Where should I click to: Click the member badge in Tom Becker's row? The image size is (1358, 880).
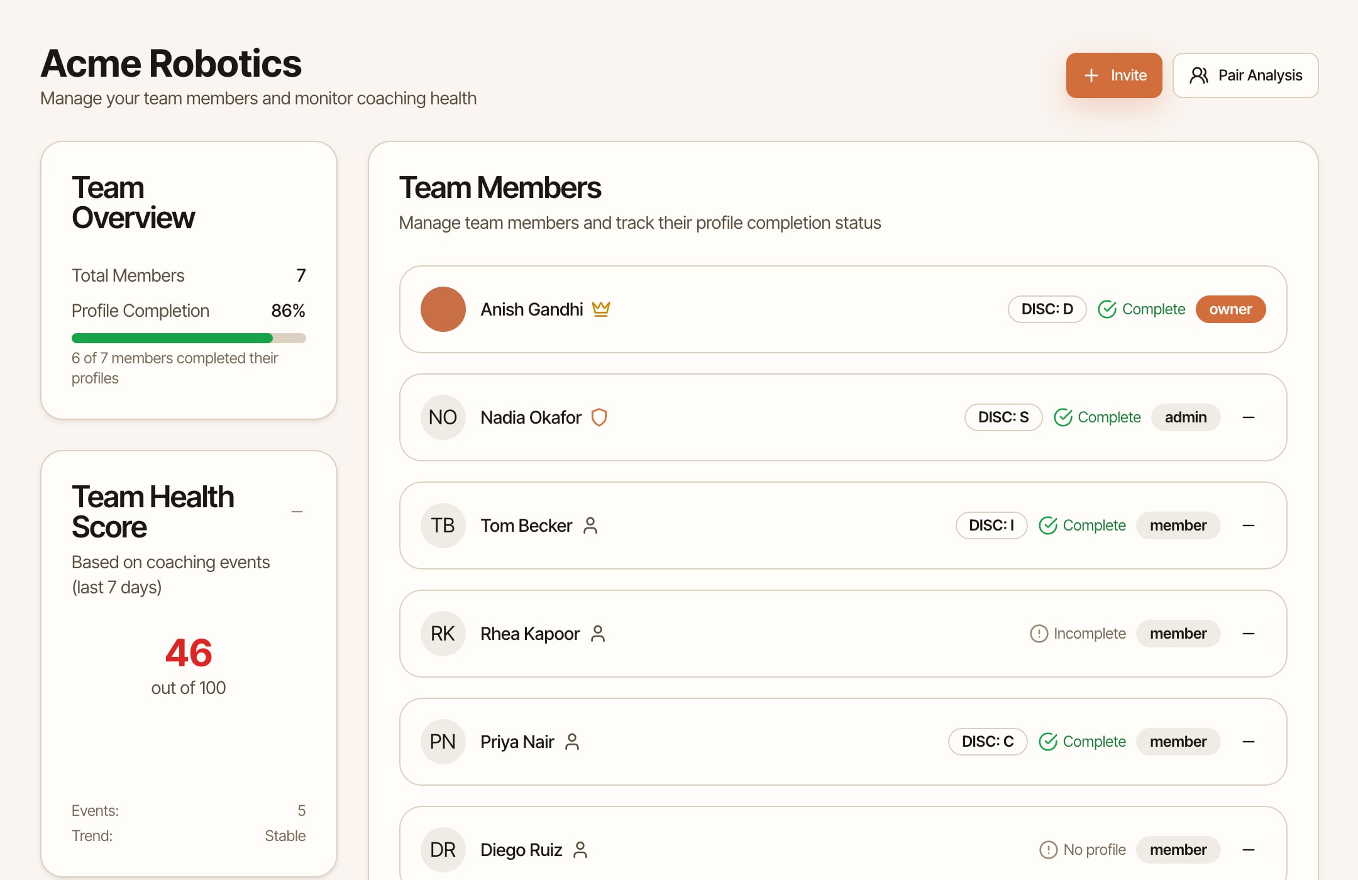(1178, 525)
